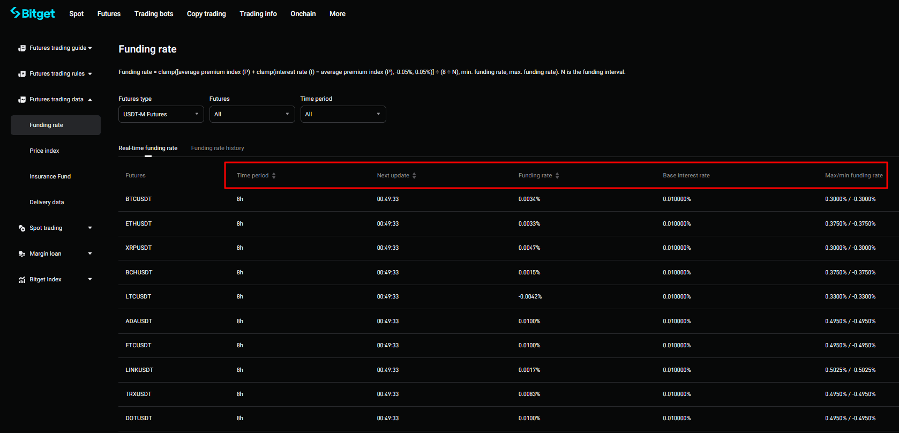Open Spot in top navigation
The image size is (899, 433).
click(x=77, y=14)
